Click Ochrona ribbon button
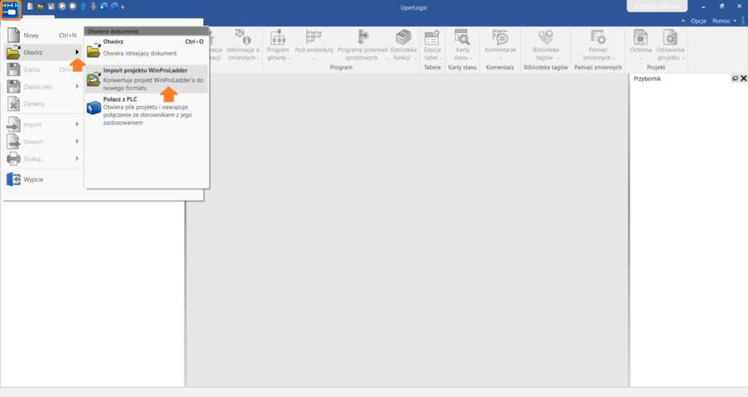748x397 pixels. (x=640, y=45)
